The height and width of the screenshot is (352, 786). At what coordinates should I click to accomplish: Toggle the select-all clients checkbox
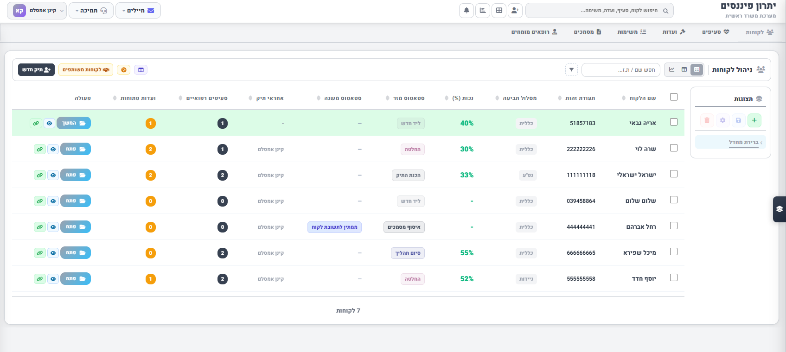point(674,97)
